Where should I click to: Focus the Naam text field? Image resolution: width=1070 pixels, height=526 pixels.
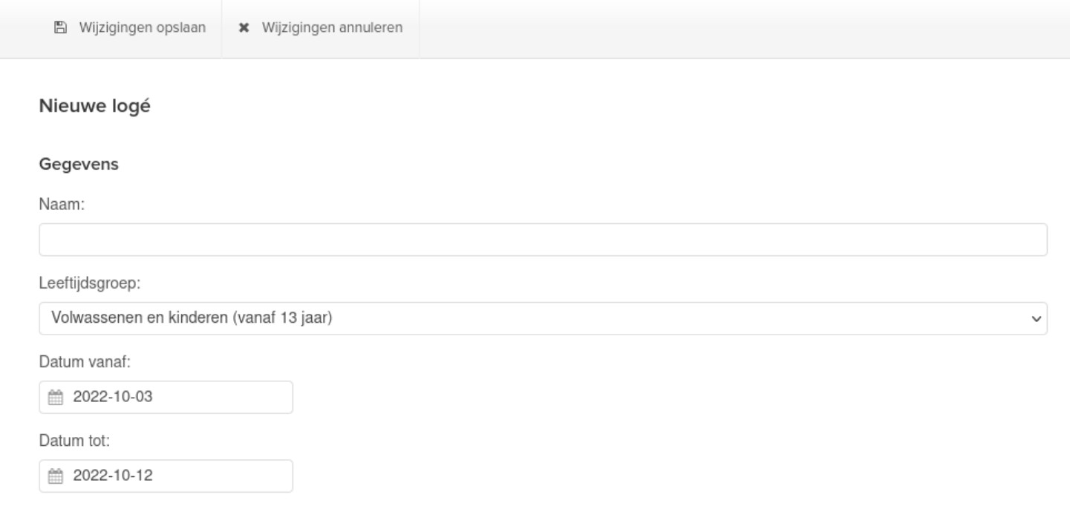click(x=543, y=240)
